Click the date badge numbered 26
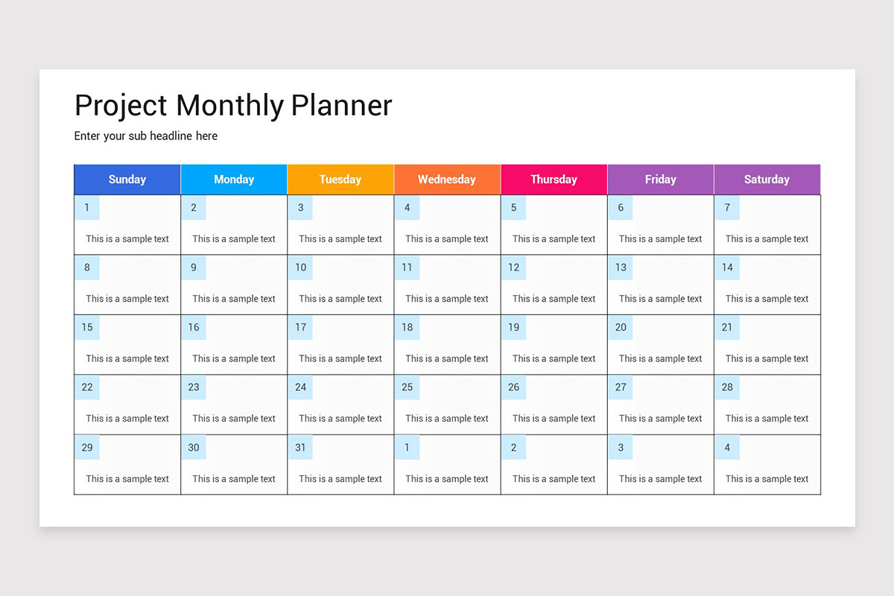Viewport: 894px width, 596px height. click(x=514, y=387)
